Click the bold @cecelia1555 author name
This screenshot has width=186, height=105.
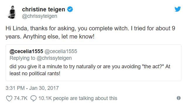[x=26, y=51]
